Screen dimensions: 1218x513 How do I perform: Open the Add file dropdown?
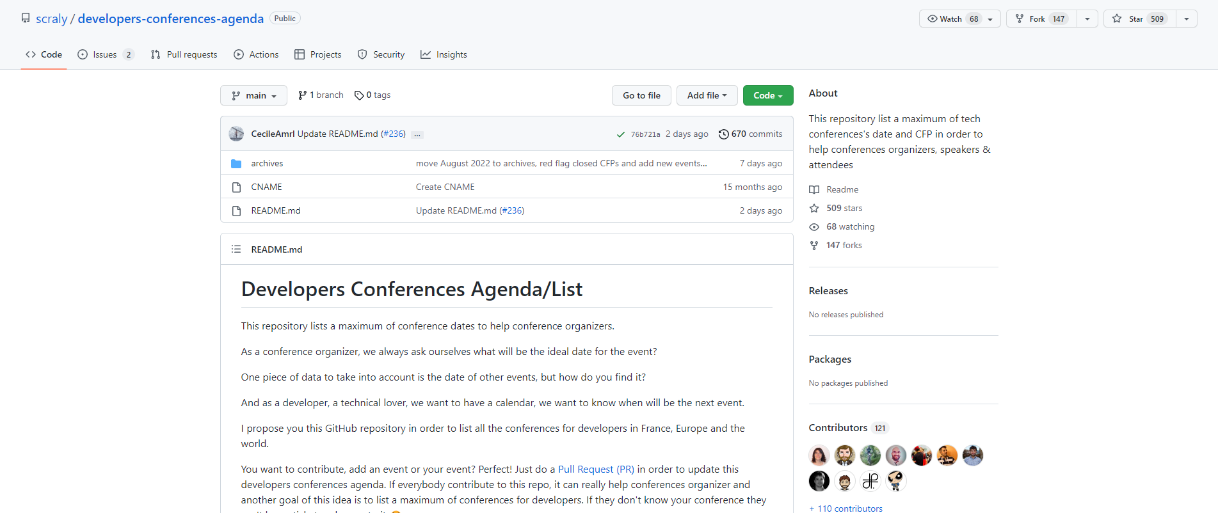point(707,95)
